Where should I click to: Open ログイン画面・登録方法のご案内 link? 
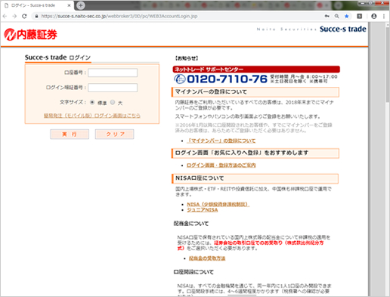click(221, 166)
